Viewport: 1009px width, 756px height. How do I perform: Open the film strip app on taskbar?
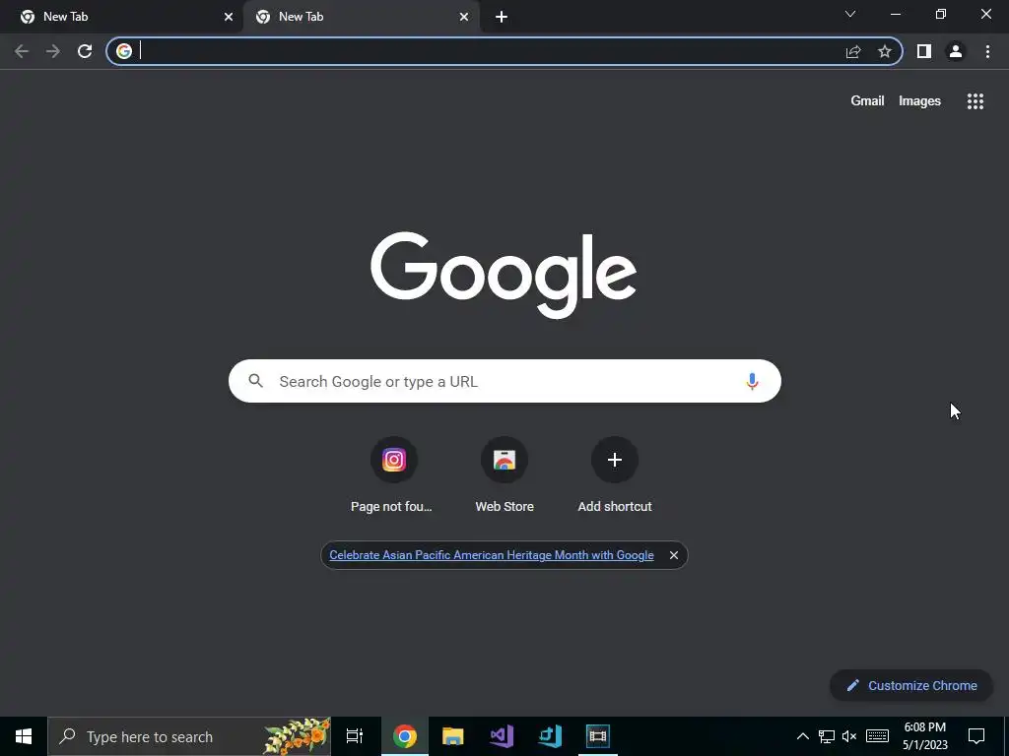pos(598,736)
